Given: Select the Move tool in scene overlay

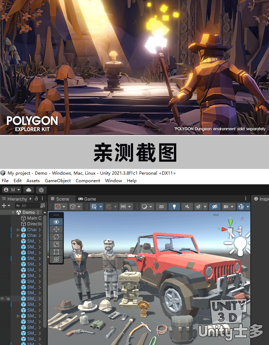Looking at the screenshot, I should coord(56,229).
